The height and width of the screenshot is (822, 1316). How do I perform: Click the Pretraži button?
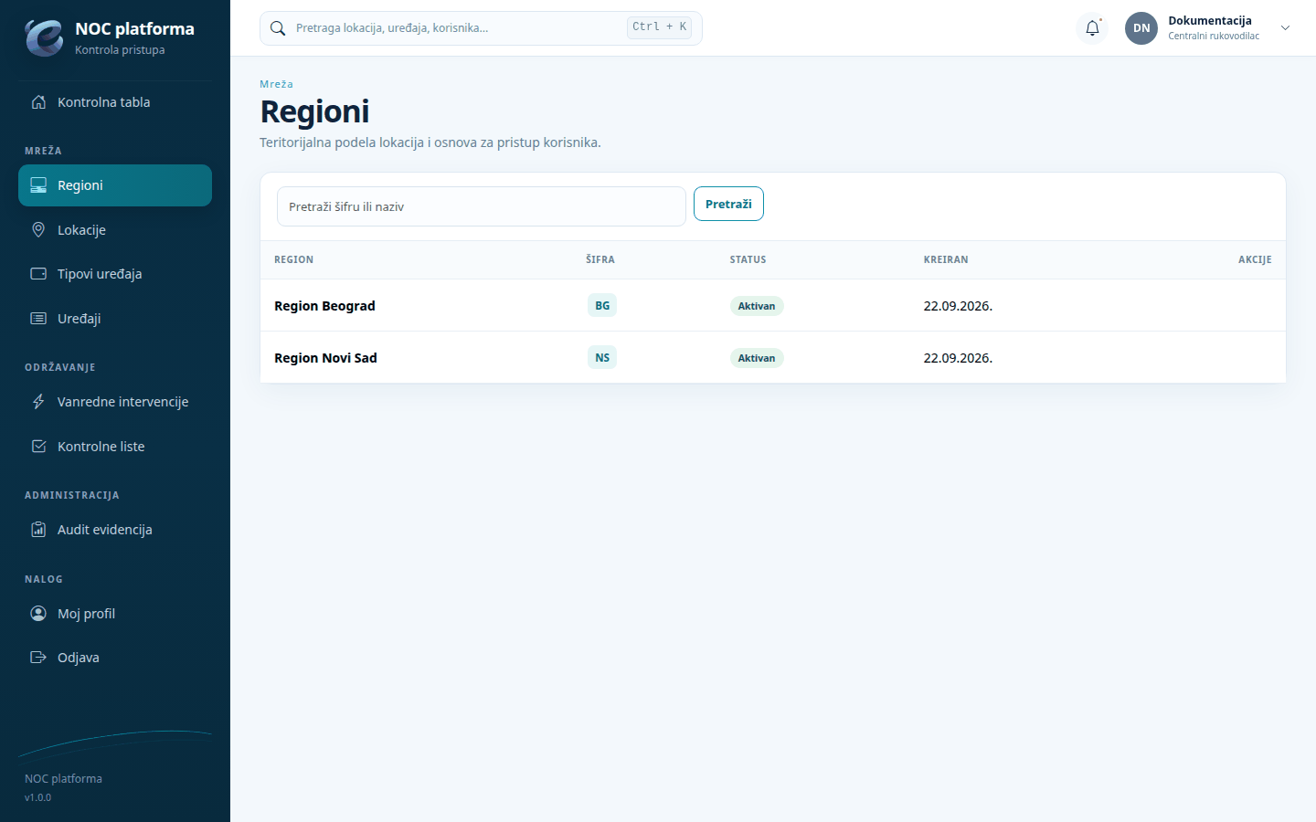(x=728, y=204)
